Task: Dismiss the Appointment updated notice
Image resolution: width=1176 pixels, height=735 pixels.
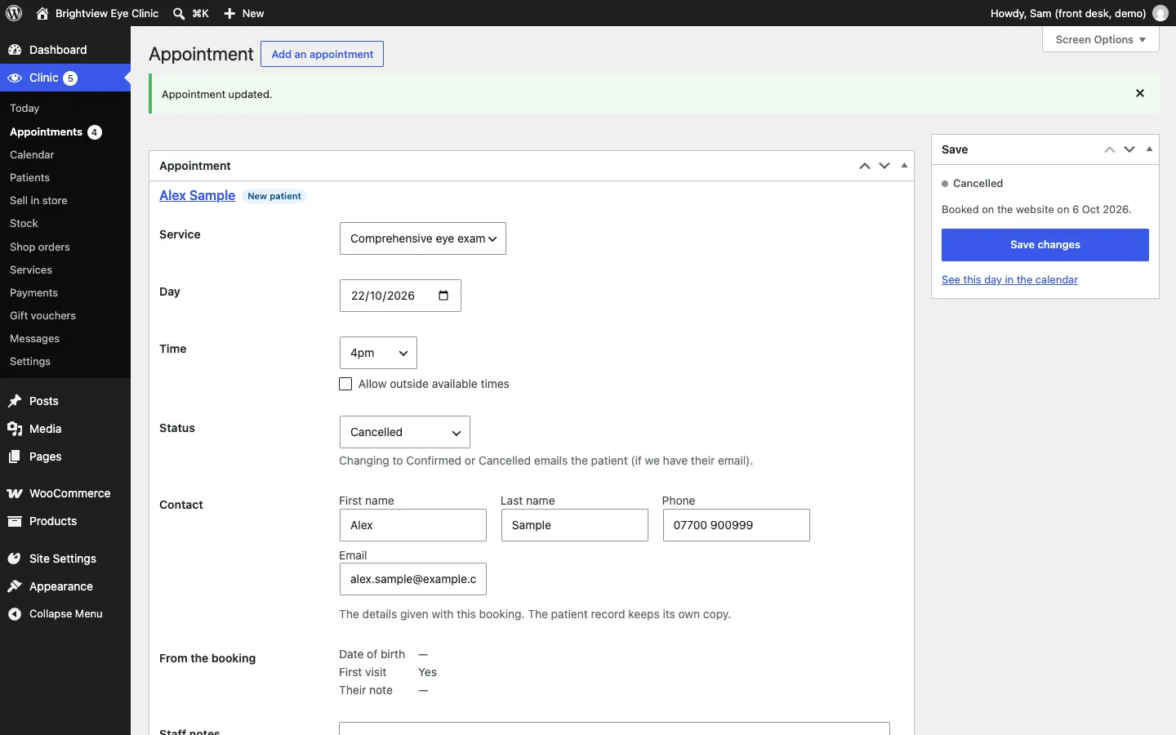Action: pos(1140,93)
